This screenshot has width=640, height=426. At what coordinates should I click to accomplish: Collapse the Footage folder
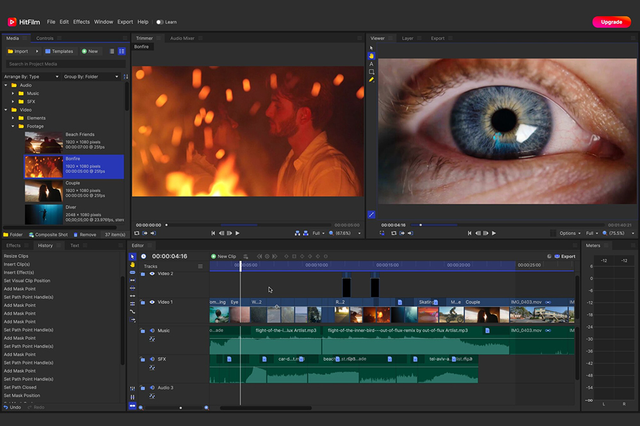tap(13, 126)
